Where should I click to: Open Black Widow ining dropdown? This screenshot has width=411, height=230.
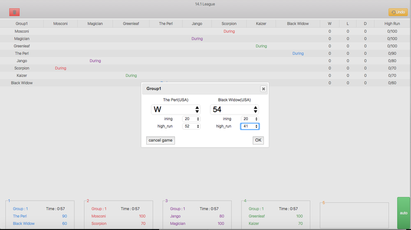pos(250,119)
